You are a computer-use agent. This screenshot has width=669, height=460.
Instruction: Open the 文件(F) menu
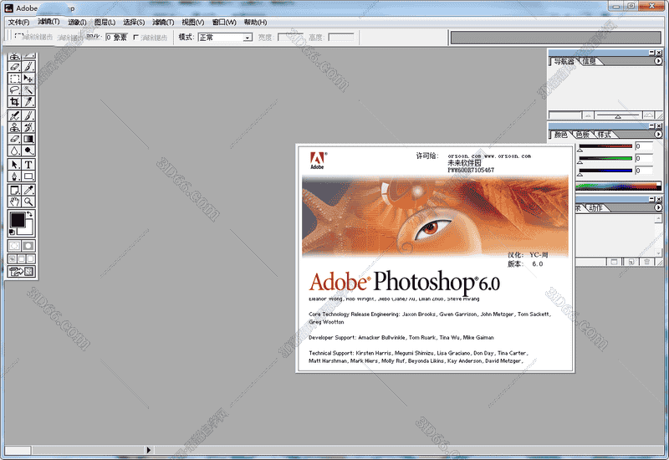coord(18,22)
